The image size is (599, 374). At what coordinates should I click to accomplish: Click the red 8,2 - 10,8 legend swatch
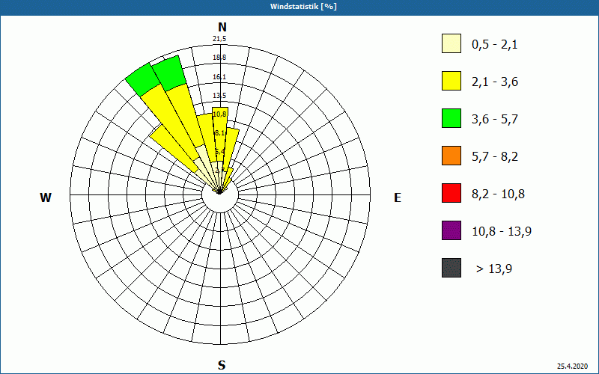(451, 193)
